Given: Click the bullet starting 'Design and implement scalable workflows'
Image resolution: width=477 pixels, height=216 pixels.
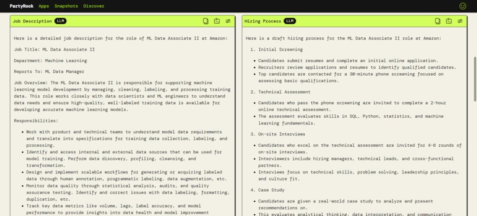Looking at the screenshot, I should pos(126,176).
